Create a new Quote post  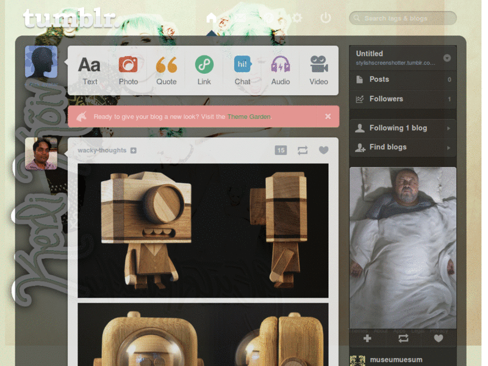click(x=166, y=71)
